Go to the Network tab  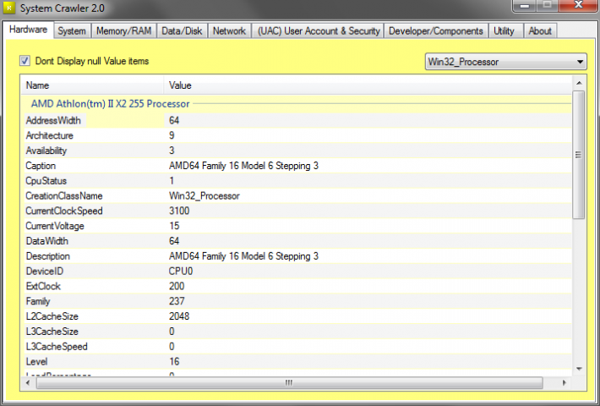click(229, 31)
